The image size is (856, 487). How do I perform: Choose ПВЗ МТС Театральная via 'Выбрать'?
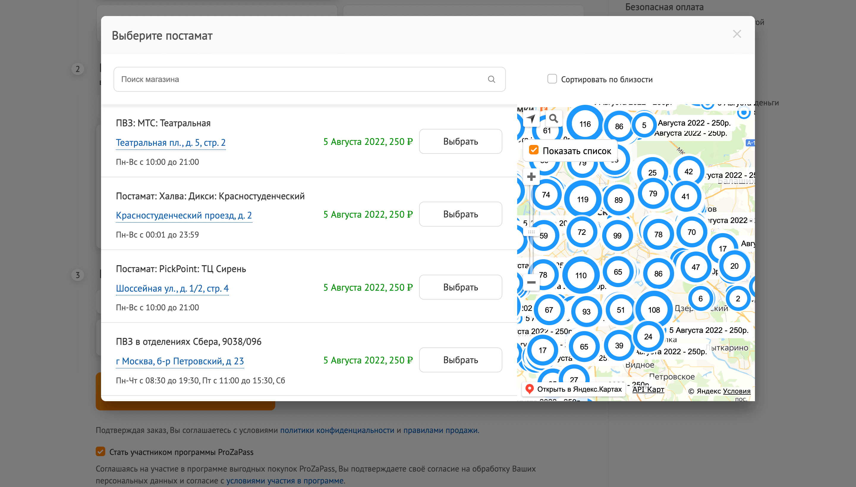[460, 141]
